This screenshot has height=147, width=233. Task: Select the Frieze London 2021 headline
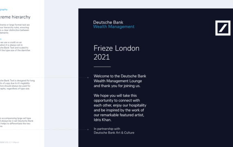pos(116,53)
